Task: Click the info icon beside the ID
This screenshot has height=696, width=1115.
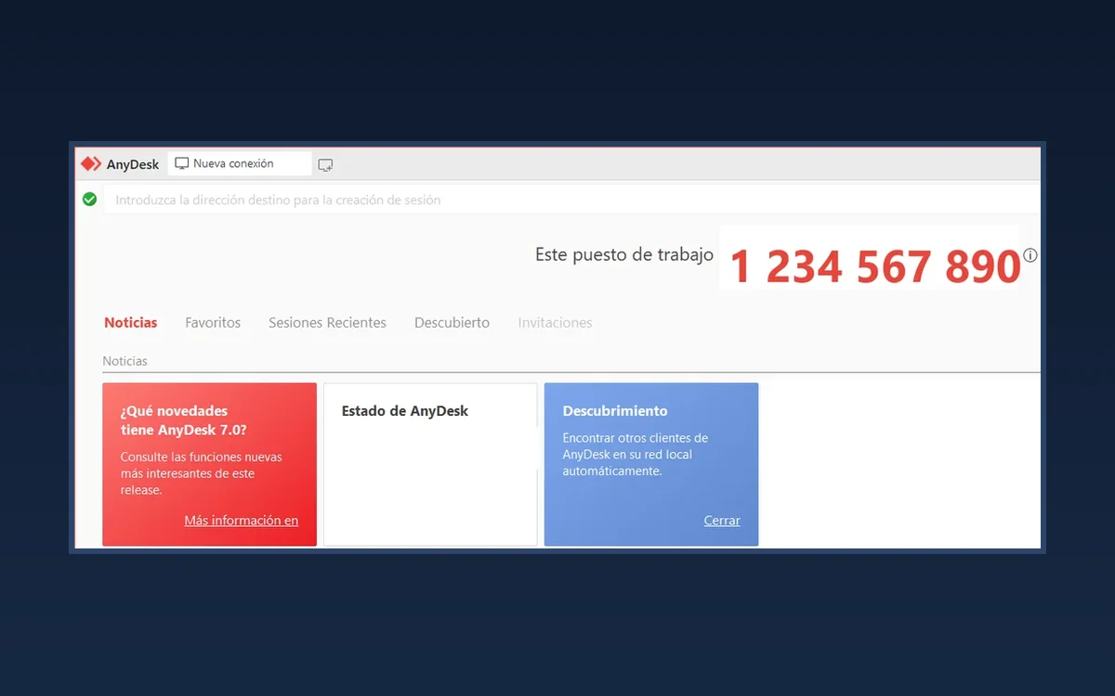Action: [1030, 255]
